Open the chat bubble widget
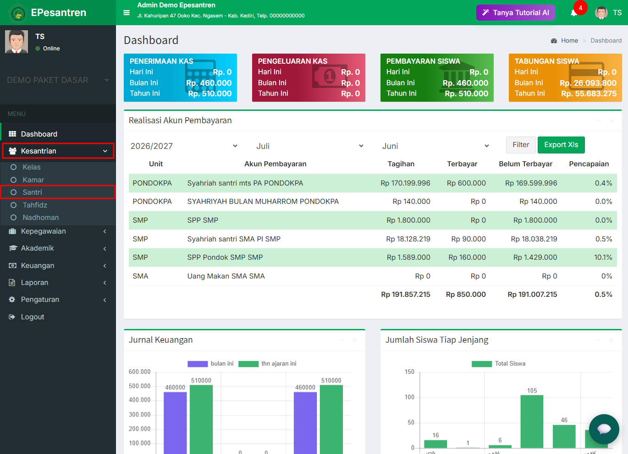This screenshot has width=628, height=454. click(604, 429)
